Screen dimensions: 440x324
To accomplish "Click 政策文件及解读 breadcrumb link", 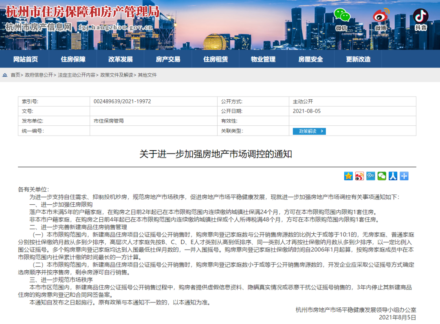I will (117, 75).
